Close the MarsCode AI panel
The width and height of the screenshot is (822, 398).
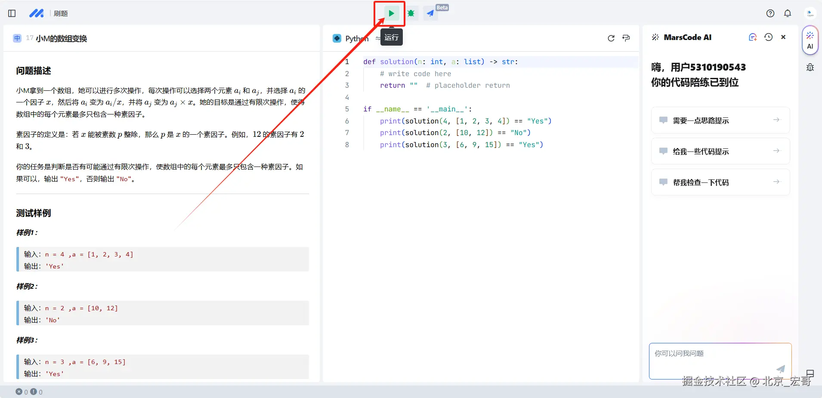tap(783, 37)
